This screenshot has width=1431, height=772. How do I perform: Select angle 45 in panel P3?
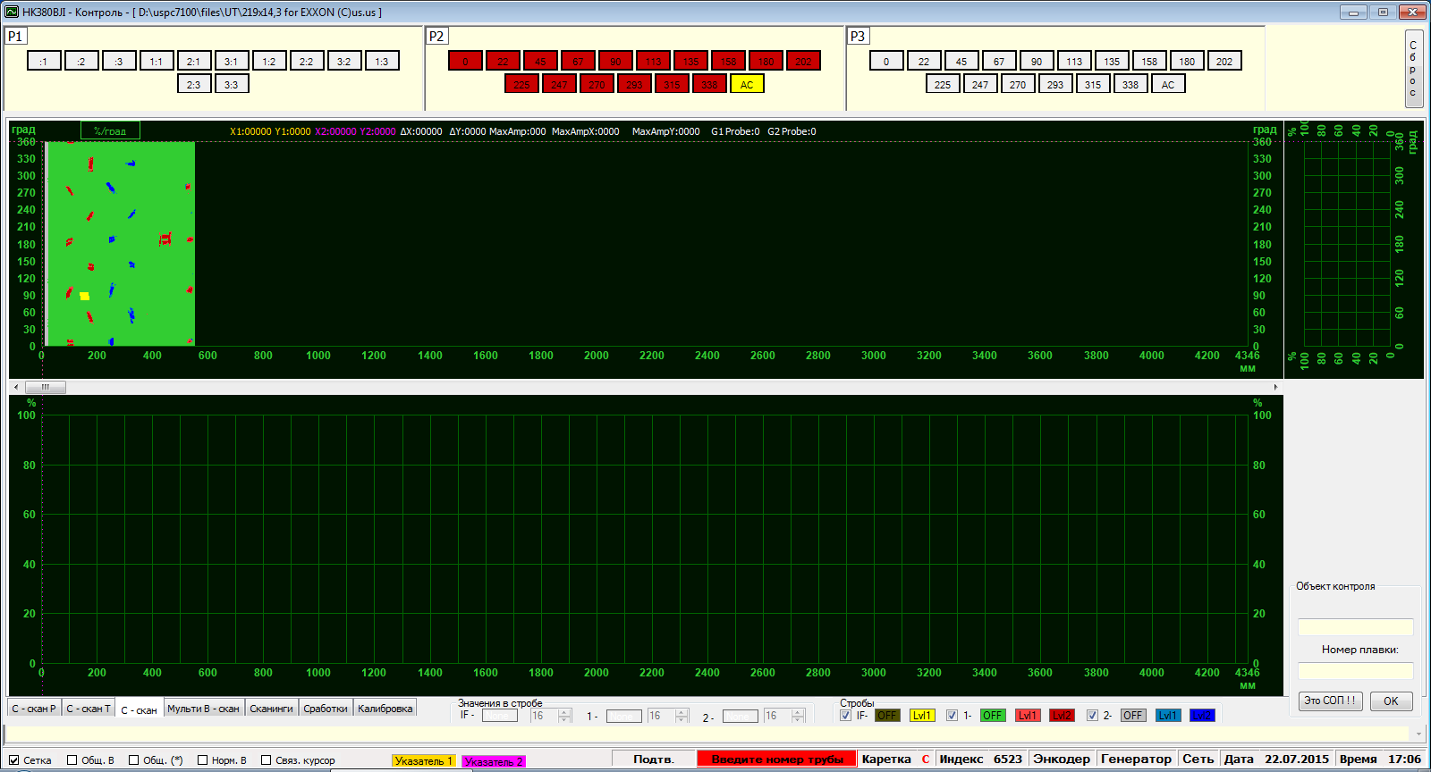pyautogui.click(x=961, y=61)
